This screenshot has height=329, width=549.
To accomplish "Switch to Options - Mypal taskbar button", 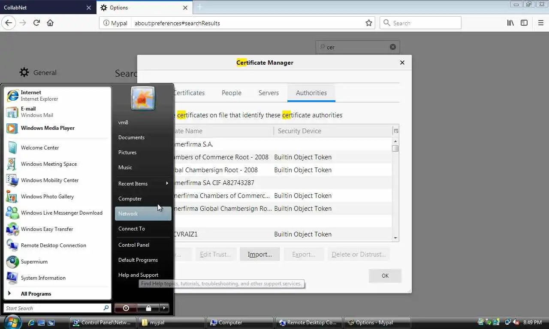I will 377,323.
